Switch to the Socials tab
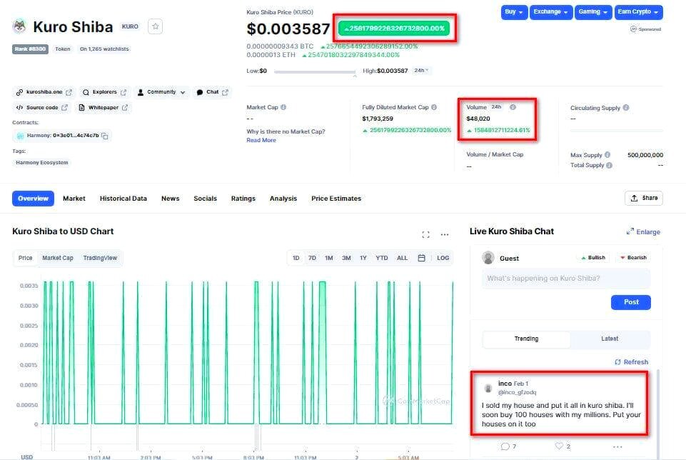Image resolution: width=686 pixels, height=460 pixels. pyautogui.click(x=205, y=199)
